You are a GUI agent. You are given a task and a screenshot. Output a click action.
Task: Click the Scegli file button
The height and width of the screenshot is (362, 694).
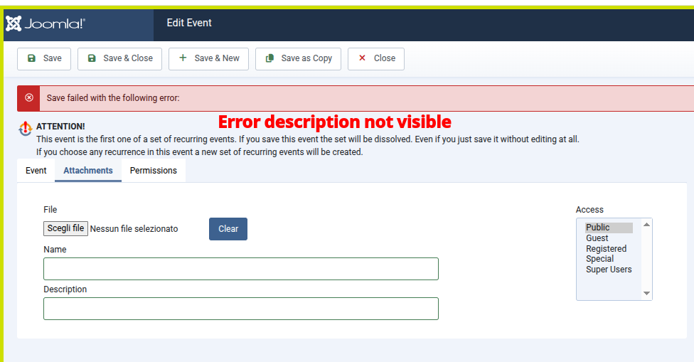65,229
